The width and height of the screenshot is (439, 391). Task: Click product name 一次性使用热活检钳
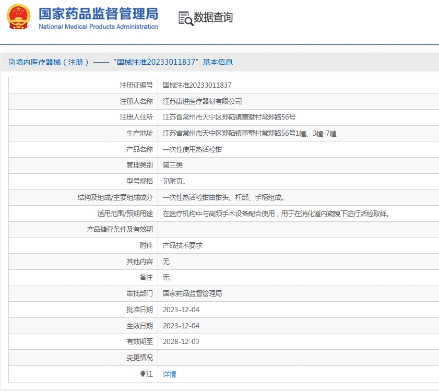[192, 149]
